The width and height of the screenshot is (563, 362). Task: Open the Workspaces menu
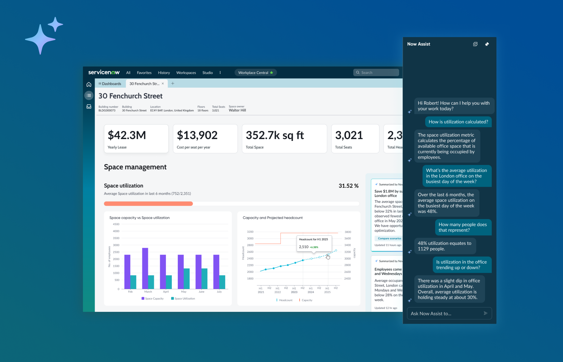[x=186, y=73]
